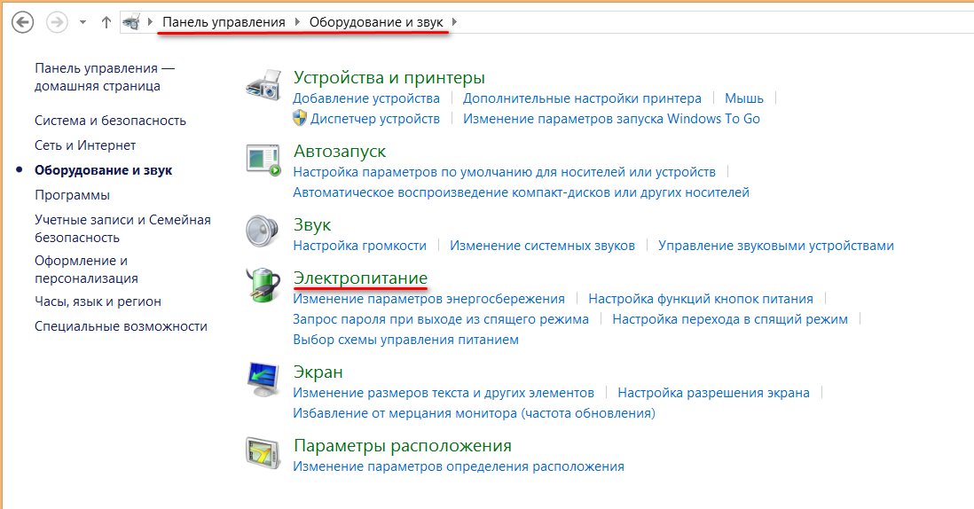Open Диспетчер устройств link

click(x=375, y=119)
